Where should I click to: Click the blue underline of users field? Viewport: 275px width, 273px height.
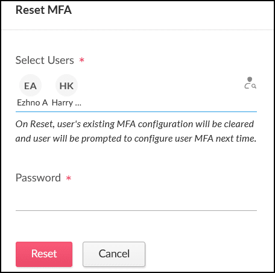136,111
